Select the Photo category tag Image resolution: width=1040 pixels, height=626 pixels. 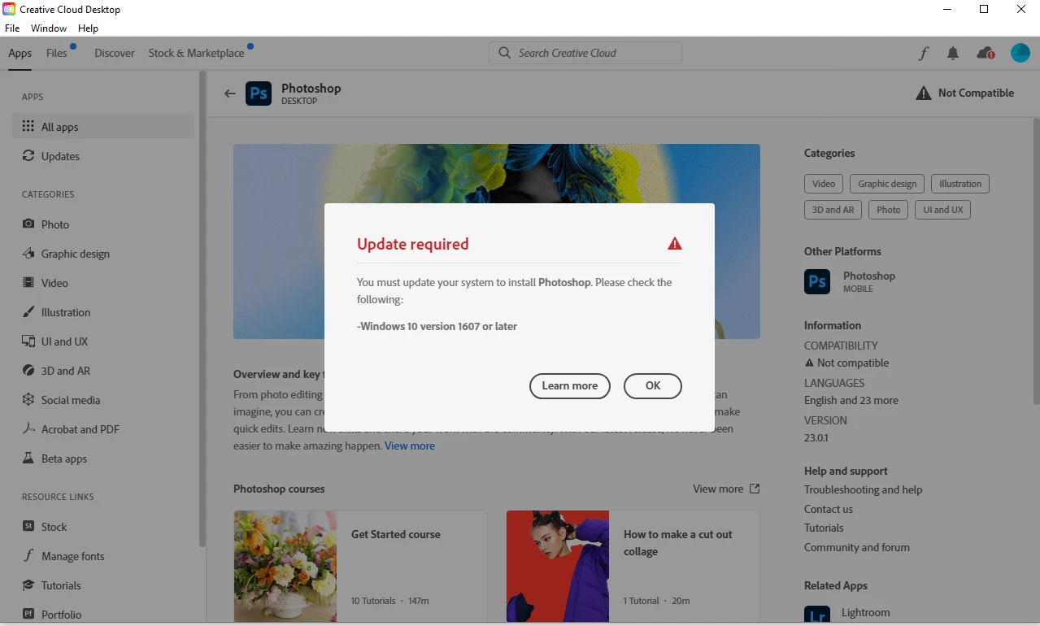tap(889, 210)
